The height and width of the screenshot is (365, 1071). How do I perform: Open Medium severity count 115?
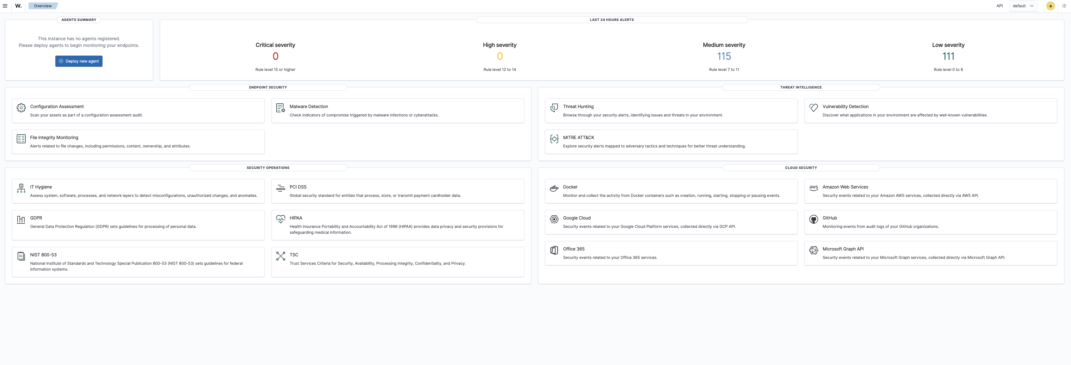(724, 56)
